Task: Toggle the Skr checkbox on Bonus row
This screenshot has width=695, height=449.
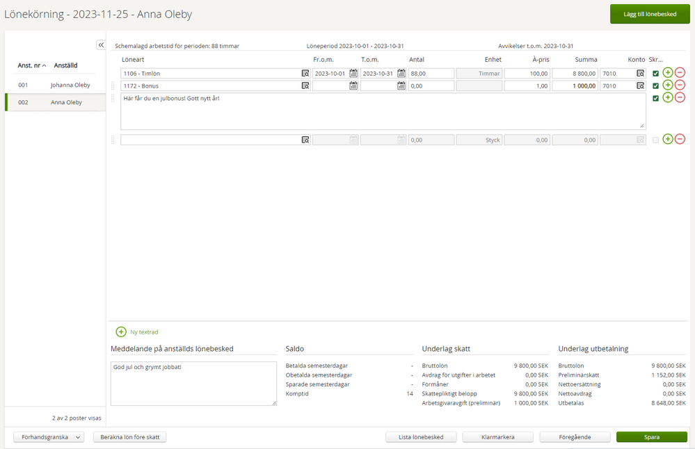Action: coord(655,86)
